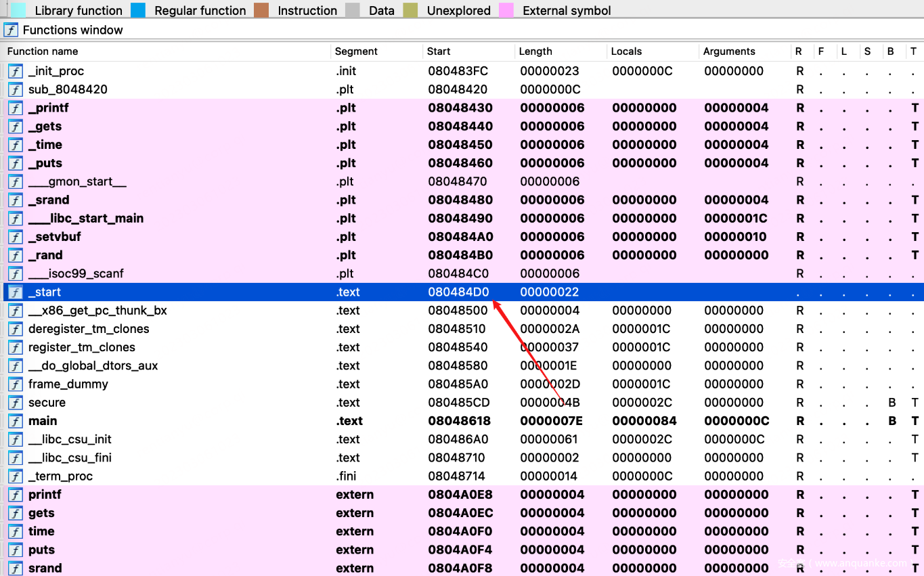Click the Regular function blue legend swatch

(138, 10)
